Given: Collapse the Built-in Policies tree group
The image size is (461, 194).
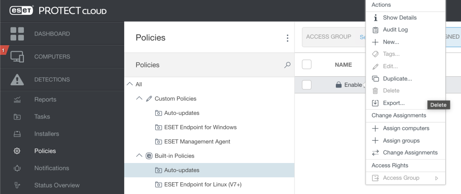Looking at the screenshot, I should [139, 156].
